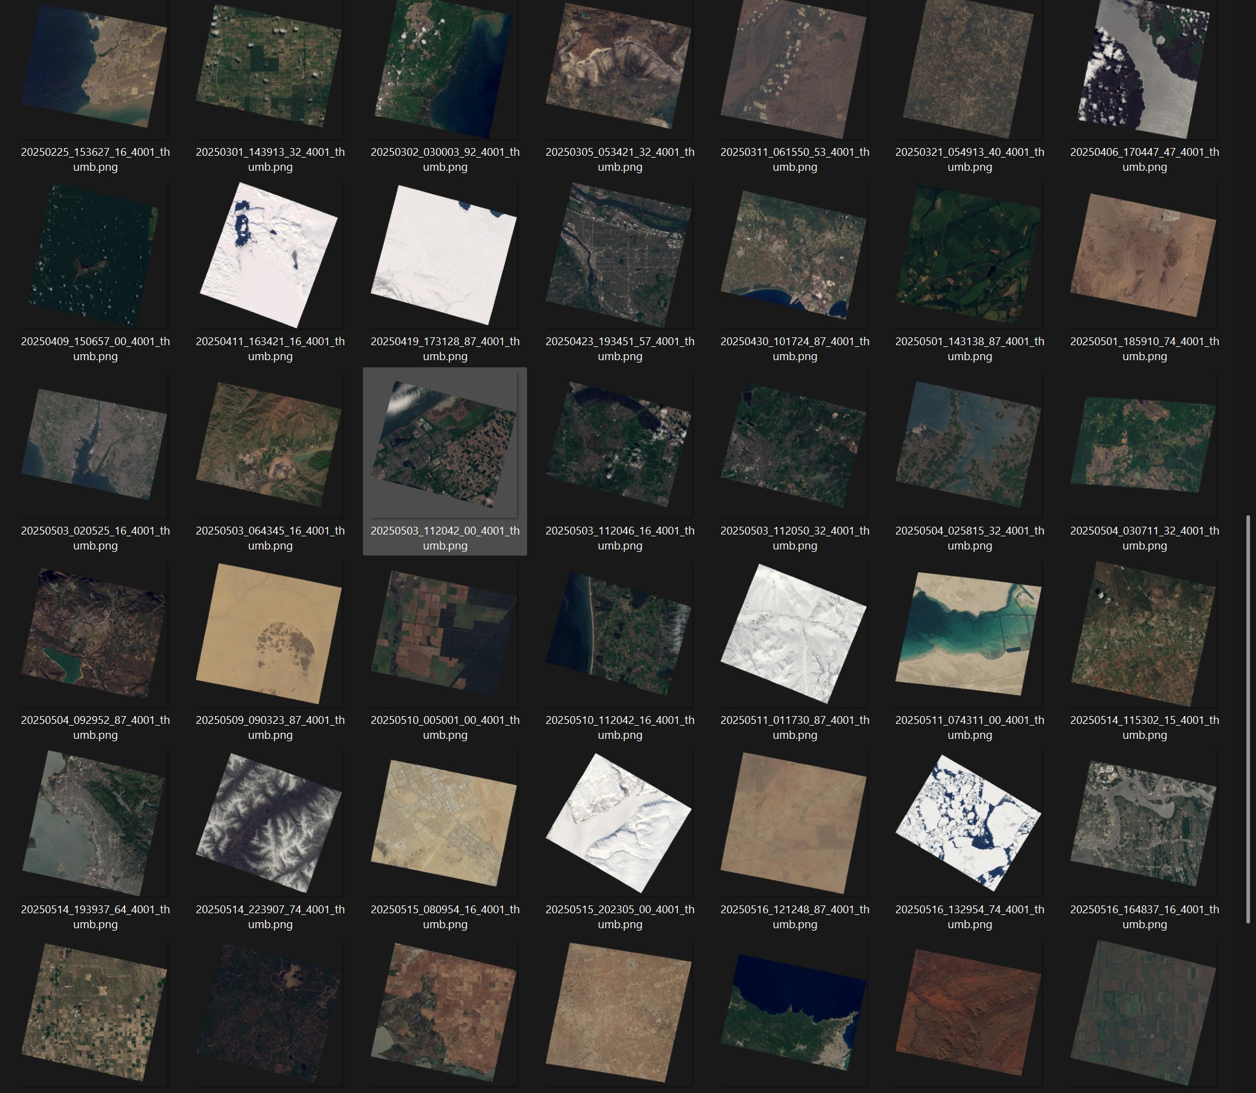This screenshot has height=1093, width=1256.
Task: Click file name 20250511_074311_00_4001_thumb.png
Action: click(970, 727)
